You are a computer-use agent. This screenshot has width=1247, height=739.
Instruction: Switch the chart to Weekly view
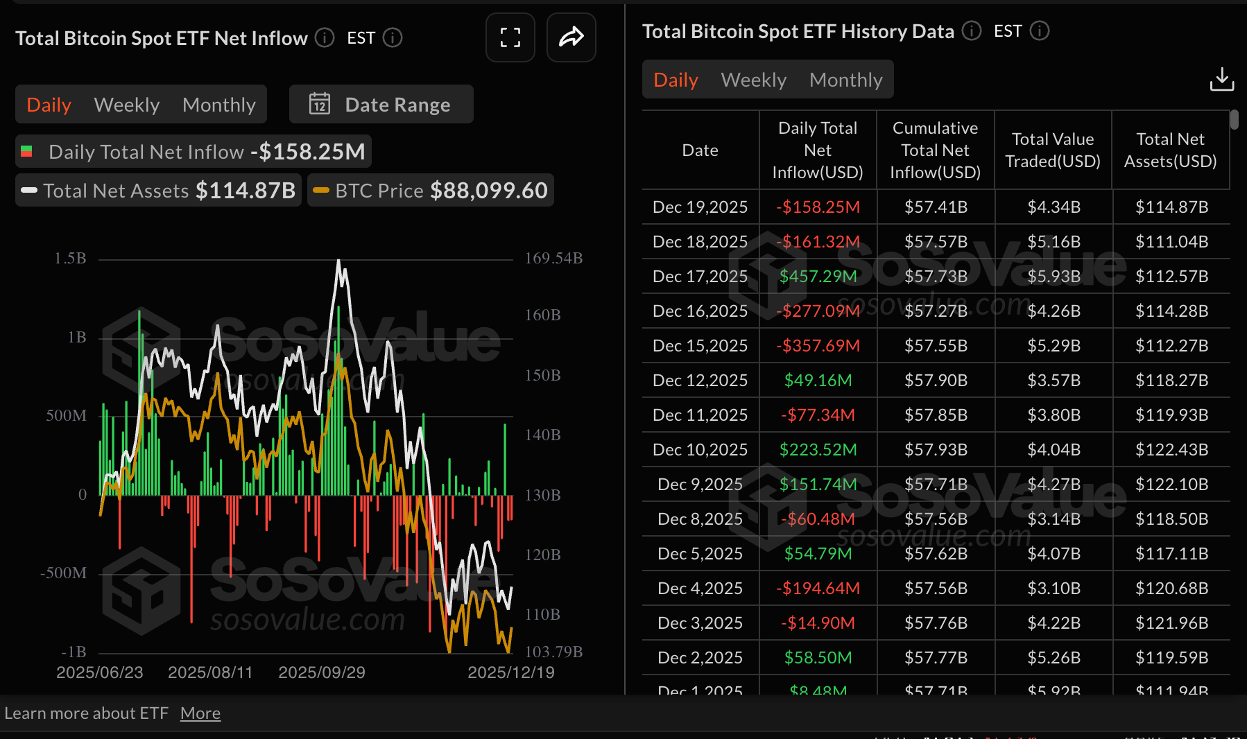coord(126,104)
